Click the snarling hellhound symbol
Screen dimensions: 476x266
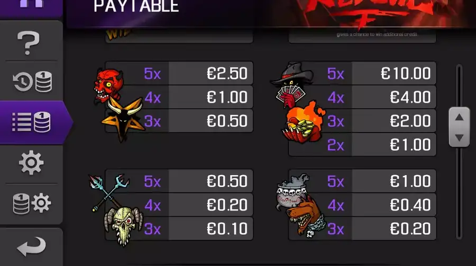tap(306, 217)
